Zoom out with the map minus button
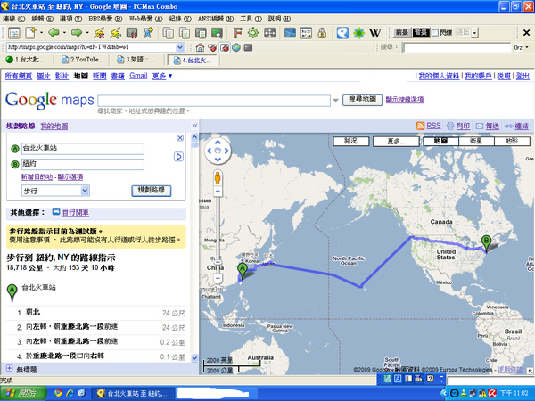The image size is (535, 401). point(218,279)
